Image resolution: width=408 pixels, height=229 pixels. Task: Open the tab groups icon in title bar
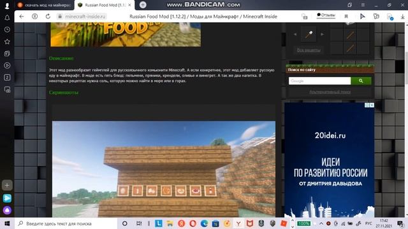pos(350,5)
